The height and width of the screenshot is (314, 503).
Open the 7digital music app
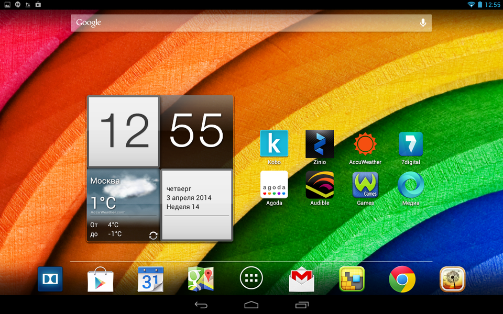click(411, 144)
